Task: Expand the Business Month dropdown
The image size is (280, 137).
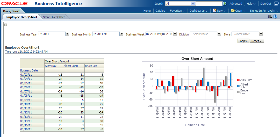Action: point(121,34)
